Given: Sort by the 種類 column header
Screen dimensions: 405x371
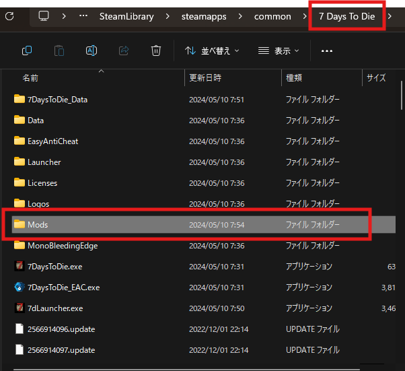Looking at the screenshot, I should coord(294,78).
